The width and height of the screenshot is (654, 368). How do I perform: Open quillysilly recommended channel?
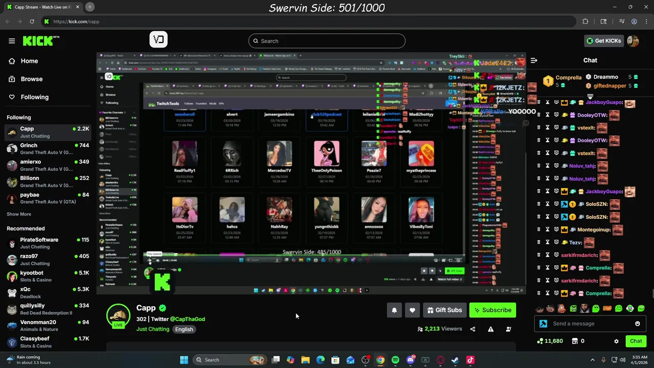(x=48, y=309)
